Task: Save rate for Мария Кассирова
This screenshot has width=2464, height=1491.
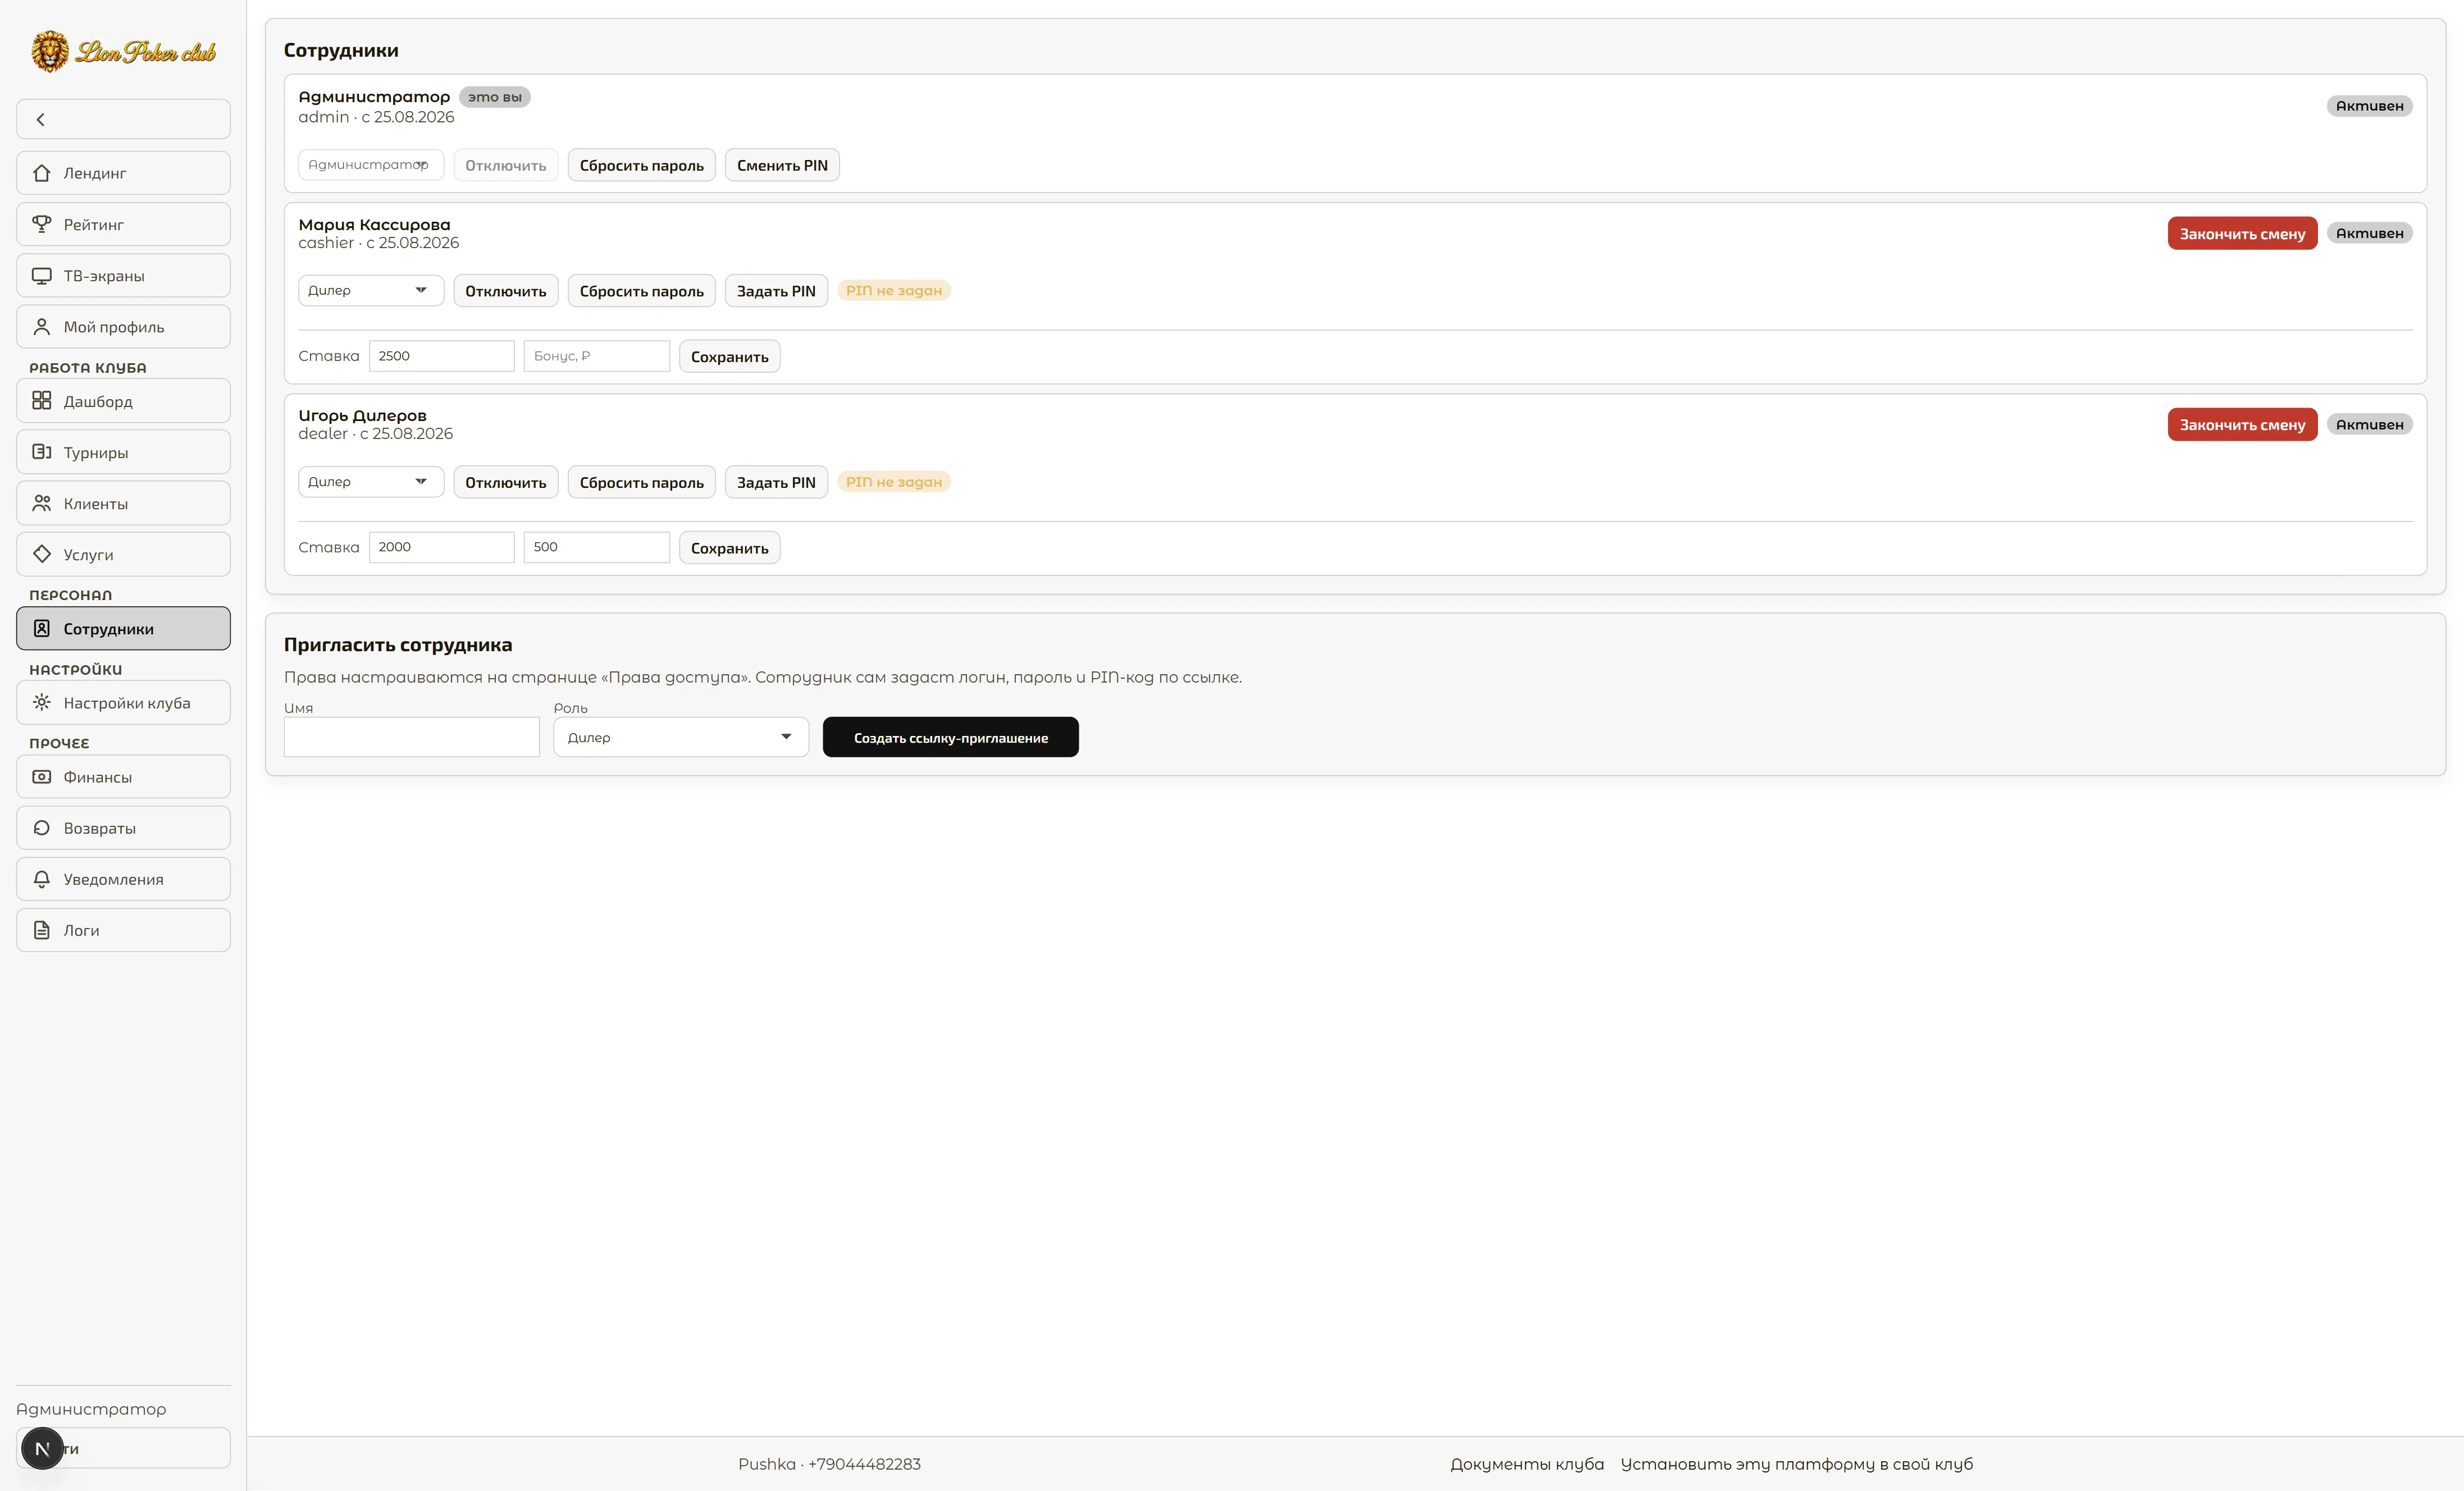Action: click(x=730, y=356)
